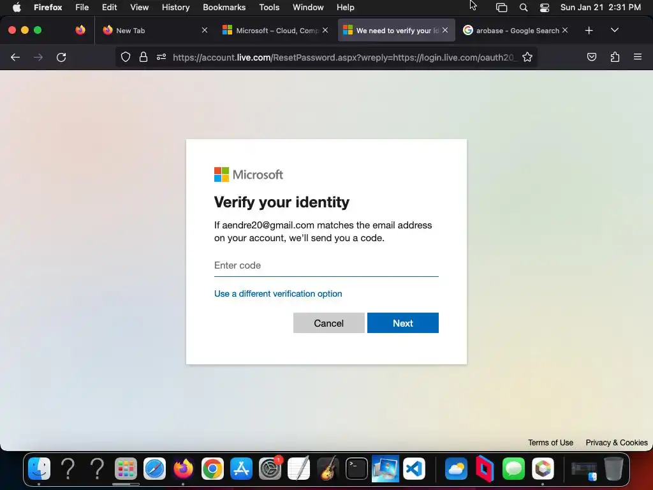653x490 pixels.
Task: Close the arobase Google Search tab
Action: click(565, 30)
